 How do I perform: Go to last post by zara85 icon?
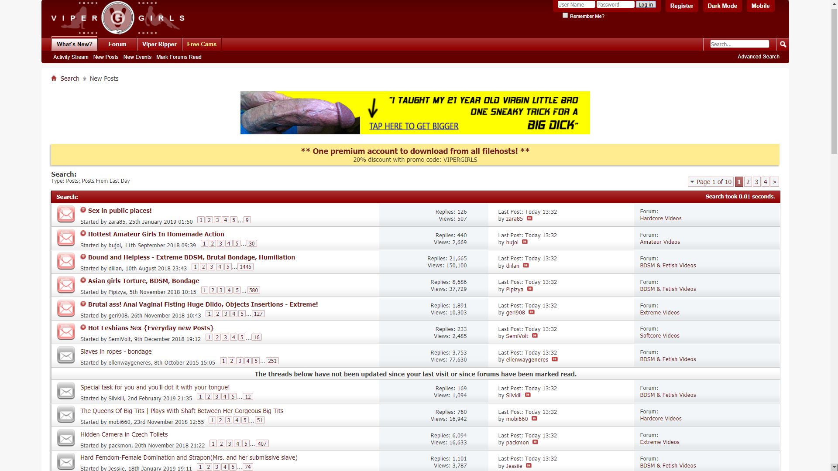529,218
